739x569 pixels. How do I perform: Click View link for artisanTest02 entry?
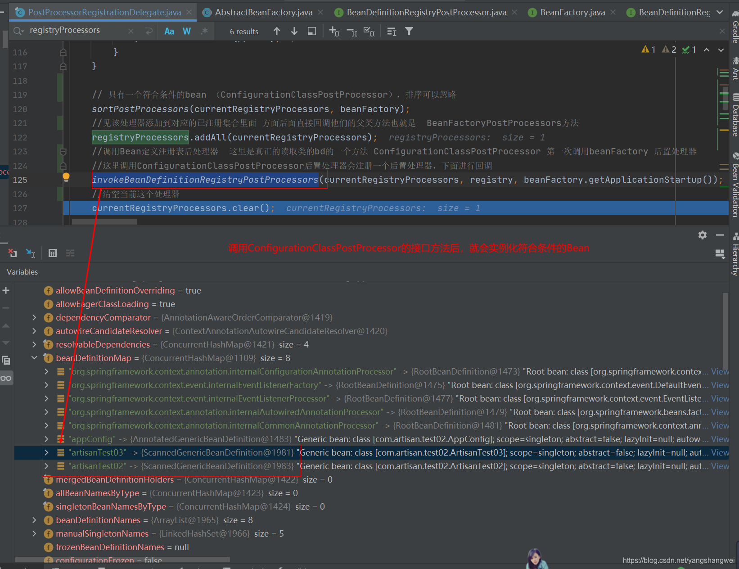pyautogui.click(x=720, y=466)
